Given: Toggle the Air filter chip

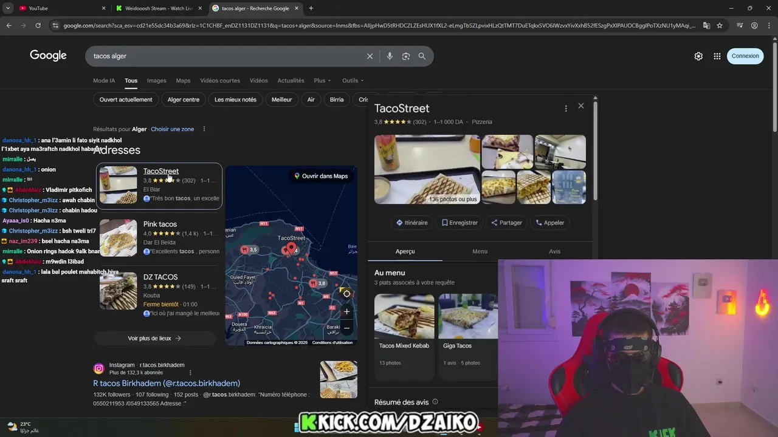Looking at the screenshot, I should [x=311, y=100].
